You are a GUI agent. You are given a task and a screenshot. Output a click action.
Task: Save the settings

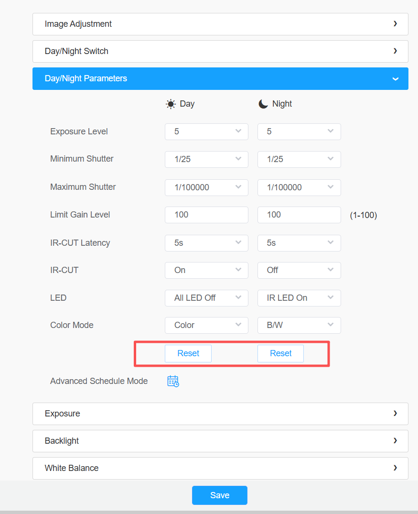[x=219, y=495]
